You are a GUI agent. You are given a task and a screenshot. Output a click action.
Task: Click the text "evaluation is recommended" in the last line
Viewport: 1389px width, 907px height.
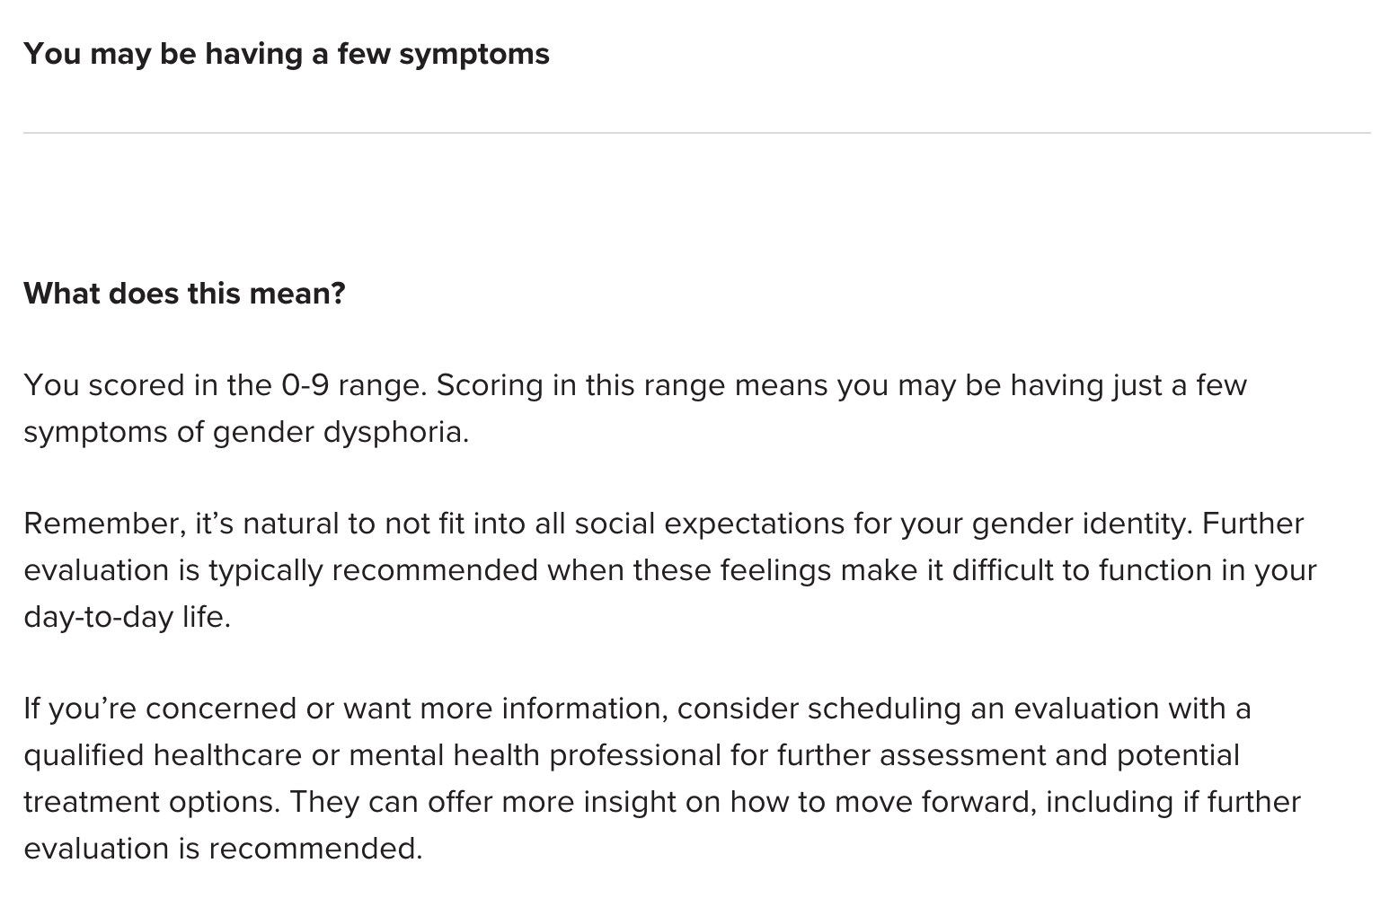coord(221,849)
